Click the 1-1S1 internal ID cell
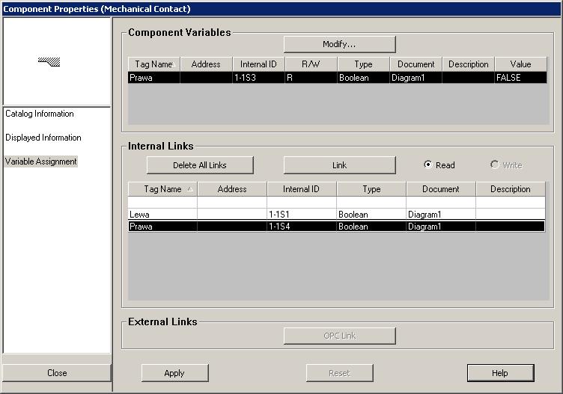The image size is (563, 394). pyautogui.click(x=301, y=215)
